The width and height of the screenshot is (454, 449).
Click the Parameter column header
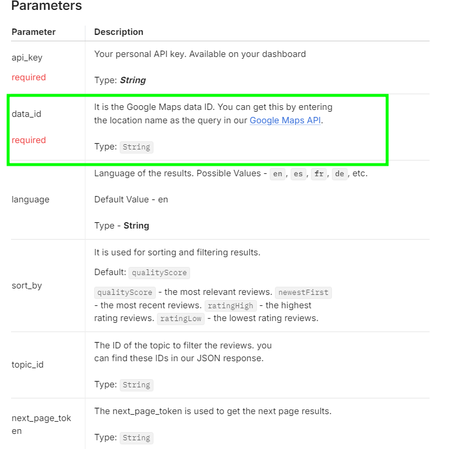click(34, 32)
